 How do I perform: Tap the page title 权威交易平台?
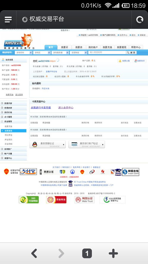pyautogui.click(x=47, y=19)
